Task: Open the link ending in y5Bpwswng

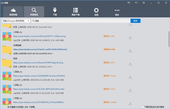Action: (39, 36)
